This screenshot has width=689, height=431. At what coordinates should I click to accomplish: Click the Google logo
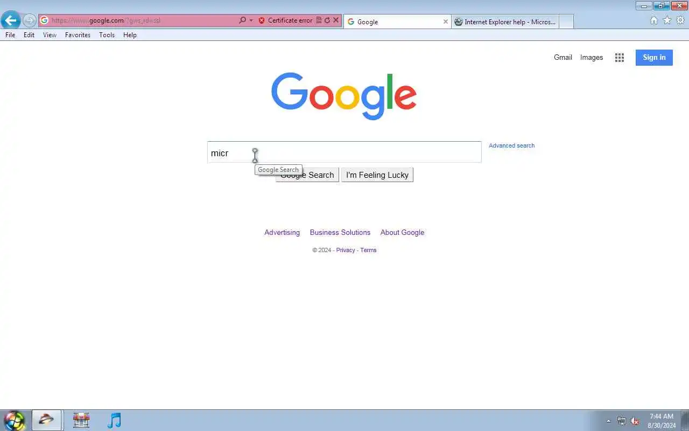[344, 96]
